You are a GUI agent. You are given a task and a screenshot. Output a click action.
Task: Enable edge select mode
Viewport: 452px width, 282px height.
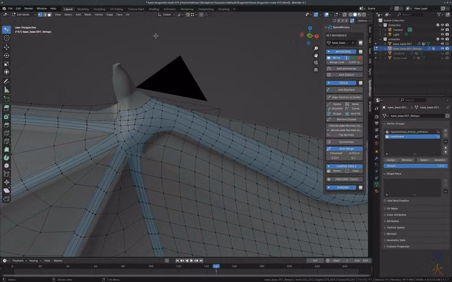pos(45,15)
